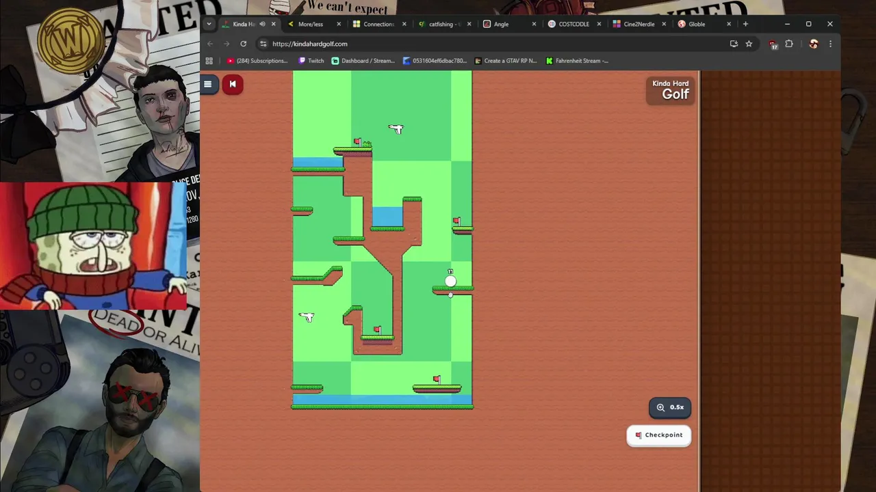Close the Cine2Nerdle tab
Image resolution: width=876 pixels, height=492 pixels.
coord(664,24)
